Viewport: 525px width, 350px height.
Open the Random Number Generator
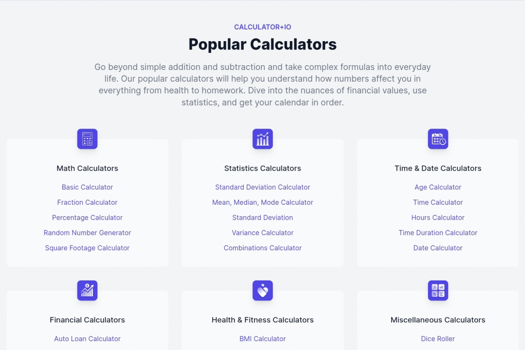(87, 233)
